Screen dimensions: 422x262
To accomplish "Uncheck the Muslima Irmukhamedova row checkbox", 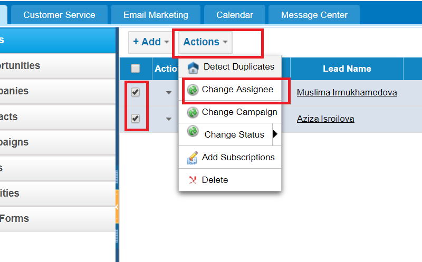I will click(x=136, y=92).
